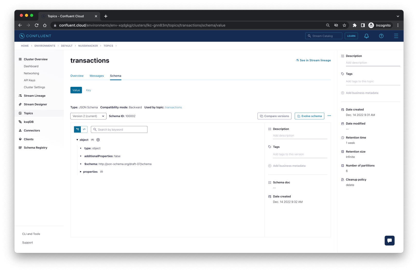
Task: Open the support chat bubble
Action: pos(389,241)
